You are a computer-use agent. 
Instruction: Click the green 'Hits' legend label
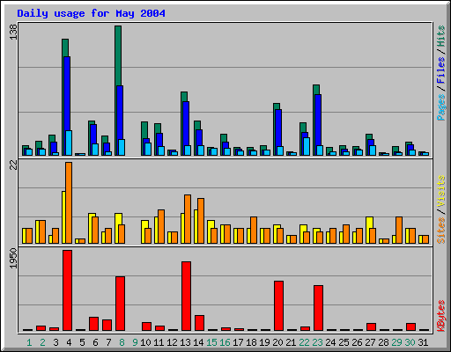(441, 36)
